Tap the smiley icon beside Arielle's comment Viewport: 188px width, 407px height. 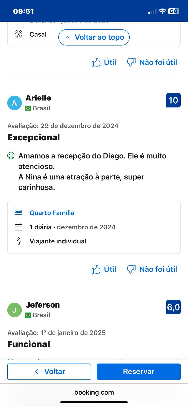tap(11, 155)
